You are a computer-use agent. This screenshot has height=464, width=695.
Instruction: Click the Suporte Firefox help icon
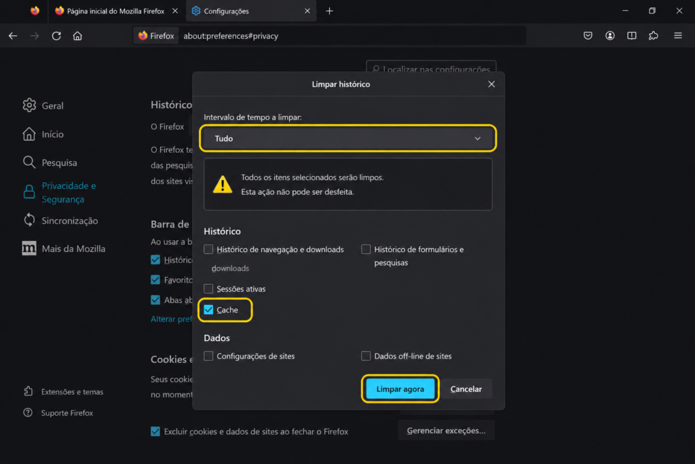click(28, 412)
